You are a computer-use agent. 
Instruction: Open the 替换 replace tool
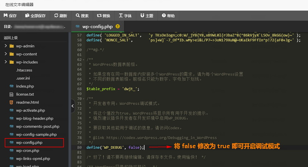coord(104,16)
